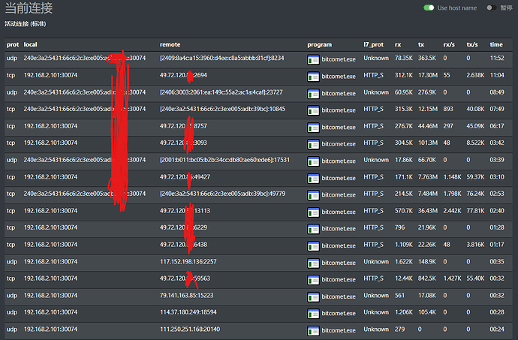The image size is (518, 340).
Task: Click bitcomet icon in 07:49 row
Action: tap(313, 110)
